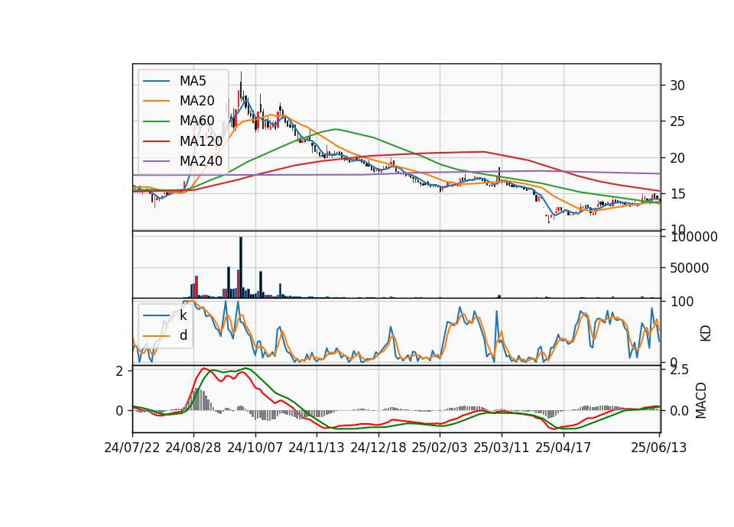
Task: Click the 24/07/22 date axis label
Action: click(132, 448)
